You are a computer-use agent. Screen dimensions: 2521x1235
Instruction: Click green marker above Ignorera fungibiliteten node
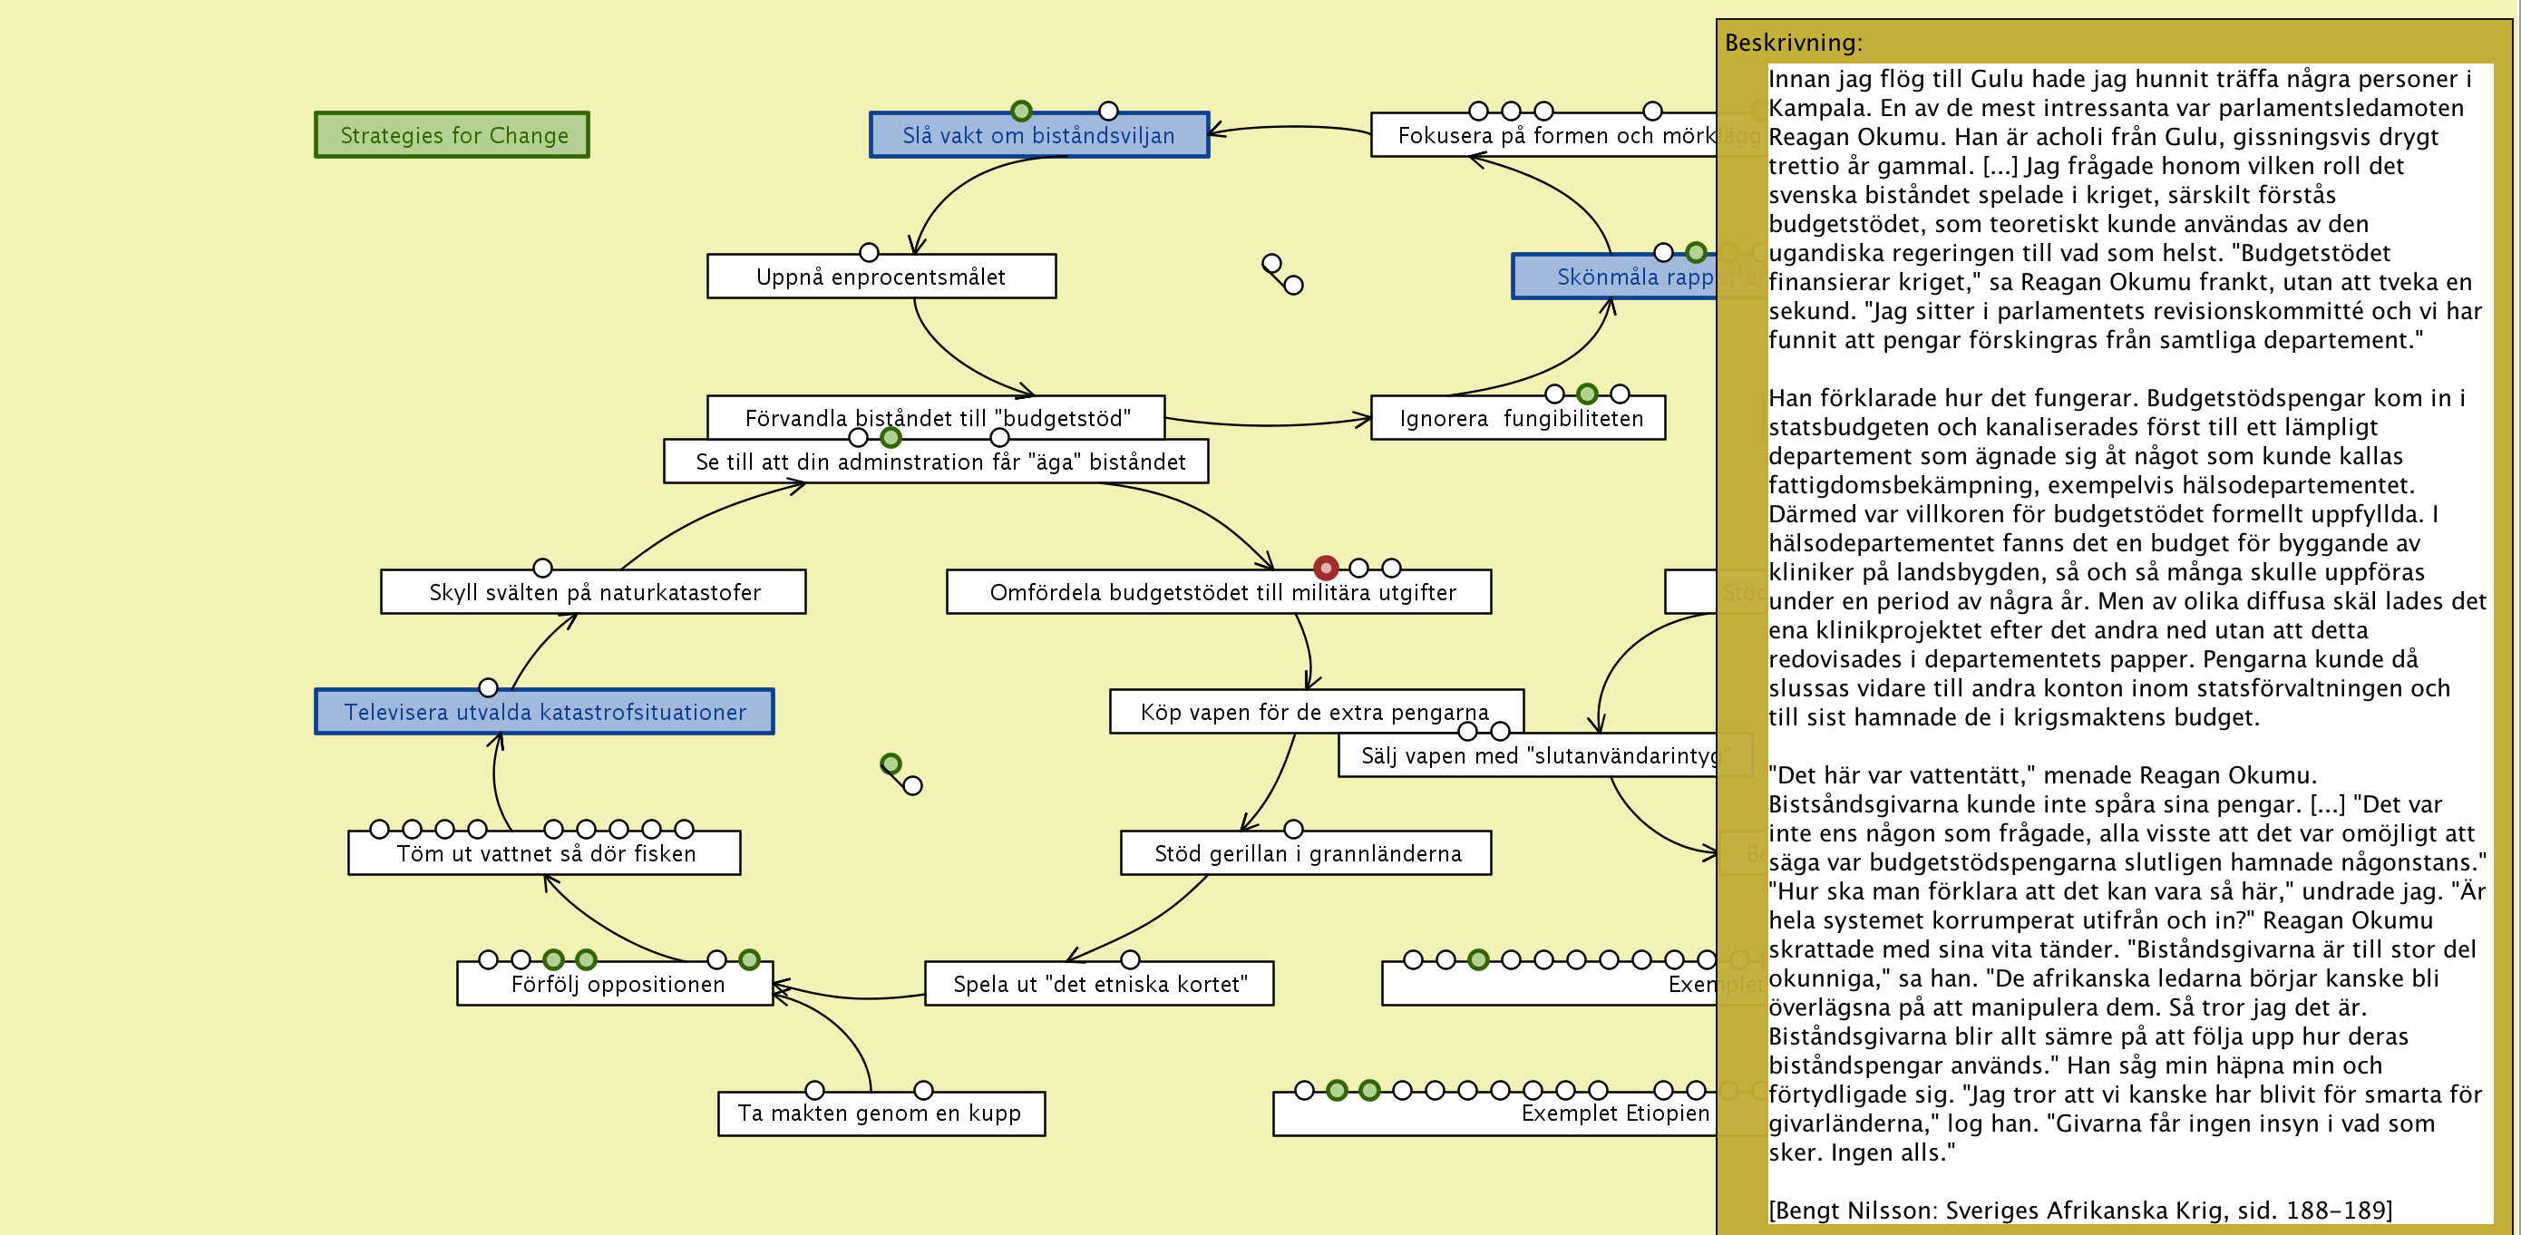1586,394
